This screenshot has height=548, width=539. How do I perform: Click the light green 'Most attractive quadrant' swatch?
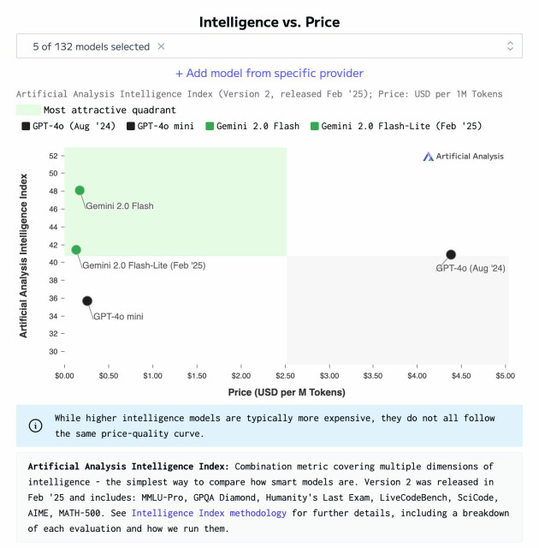click(x=28, y=110)
